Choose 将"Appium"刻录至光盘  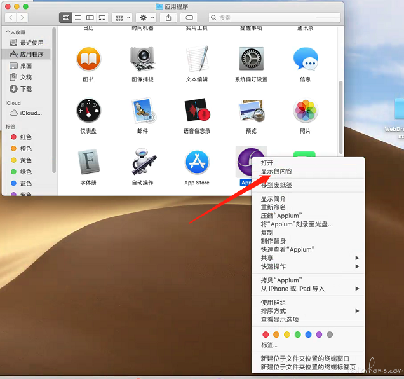[308, 224]
